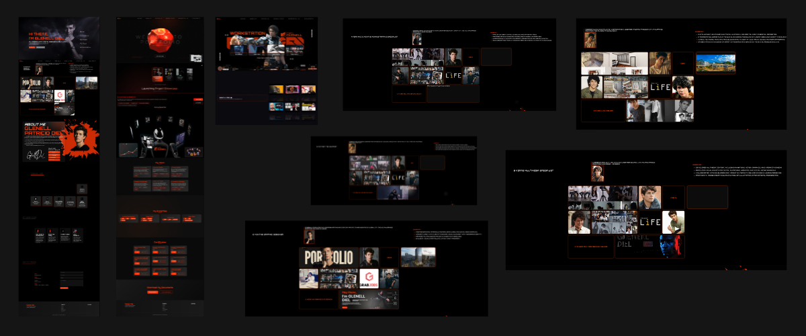Select the blue and red face image

click(x=671, y=246)
